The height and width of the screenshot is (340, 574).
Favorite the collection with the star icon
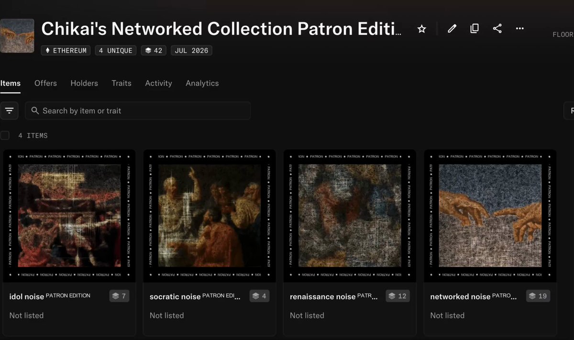tap(421, 29)
